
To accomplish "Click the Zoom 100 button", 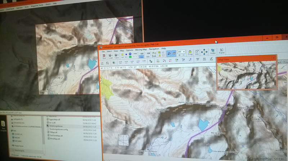I will [x=126, y=62].
